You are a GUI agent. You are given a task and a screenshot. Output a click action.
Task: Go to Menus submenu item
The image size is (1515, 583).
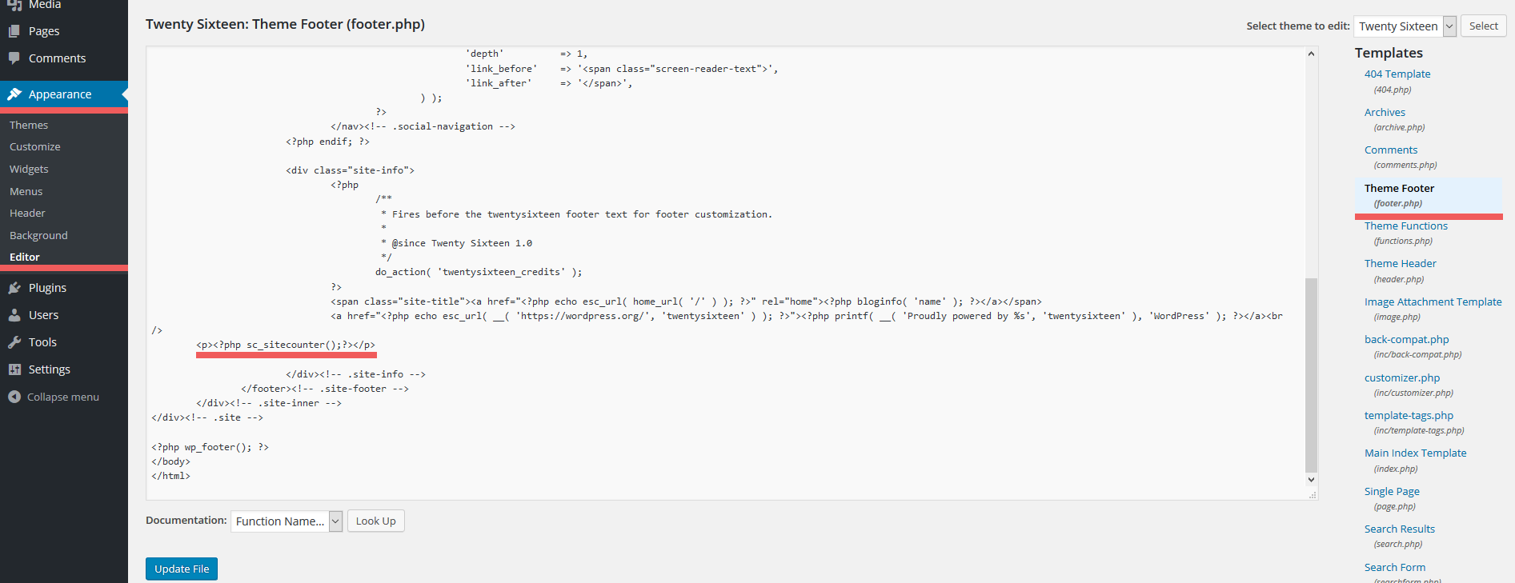[26, 192]
